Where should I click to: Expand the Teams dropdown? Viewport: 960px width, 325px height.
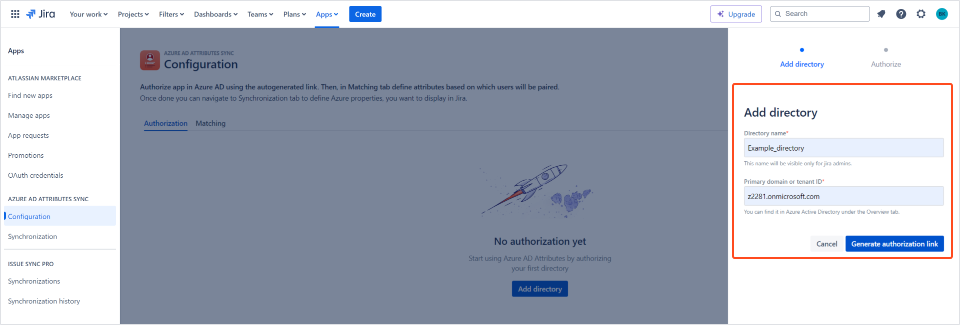[260, 14]
